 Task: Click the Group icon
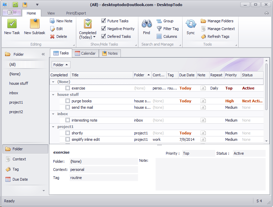click(x=159, y=21)
